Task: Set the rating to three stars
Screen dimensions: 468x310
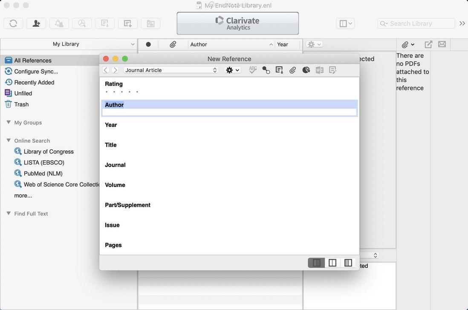Action: click(x=122, y=92)
